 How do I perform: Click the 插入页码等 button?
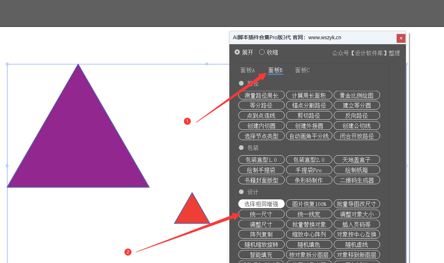coord(357,224)
